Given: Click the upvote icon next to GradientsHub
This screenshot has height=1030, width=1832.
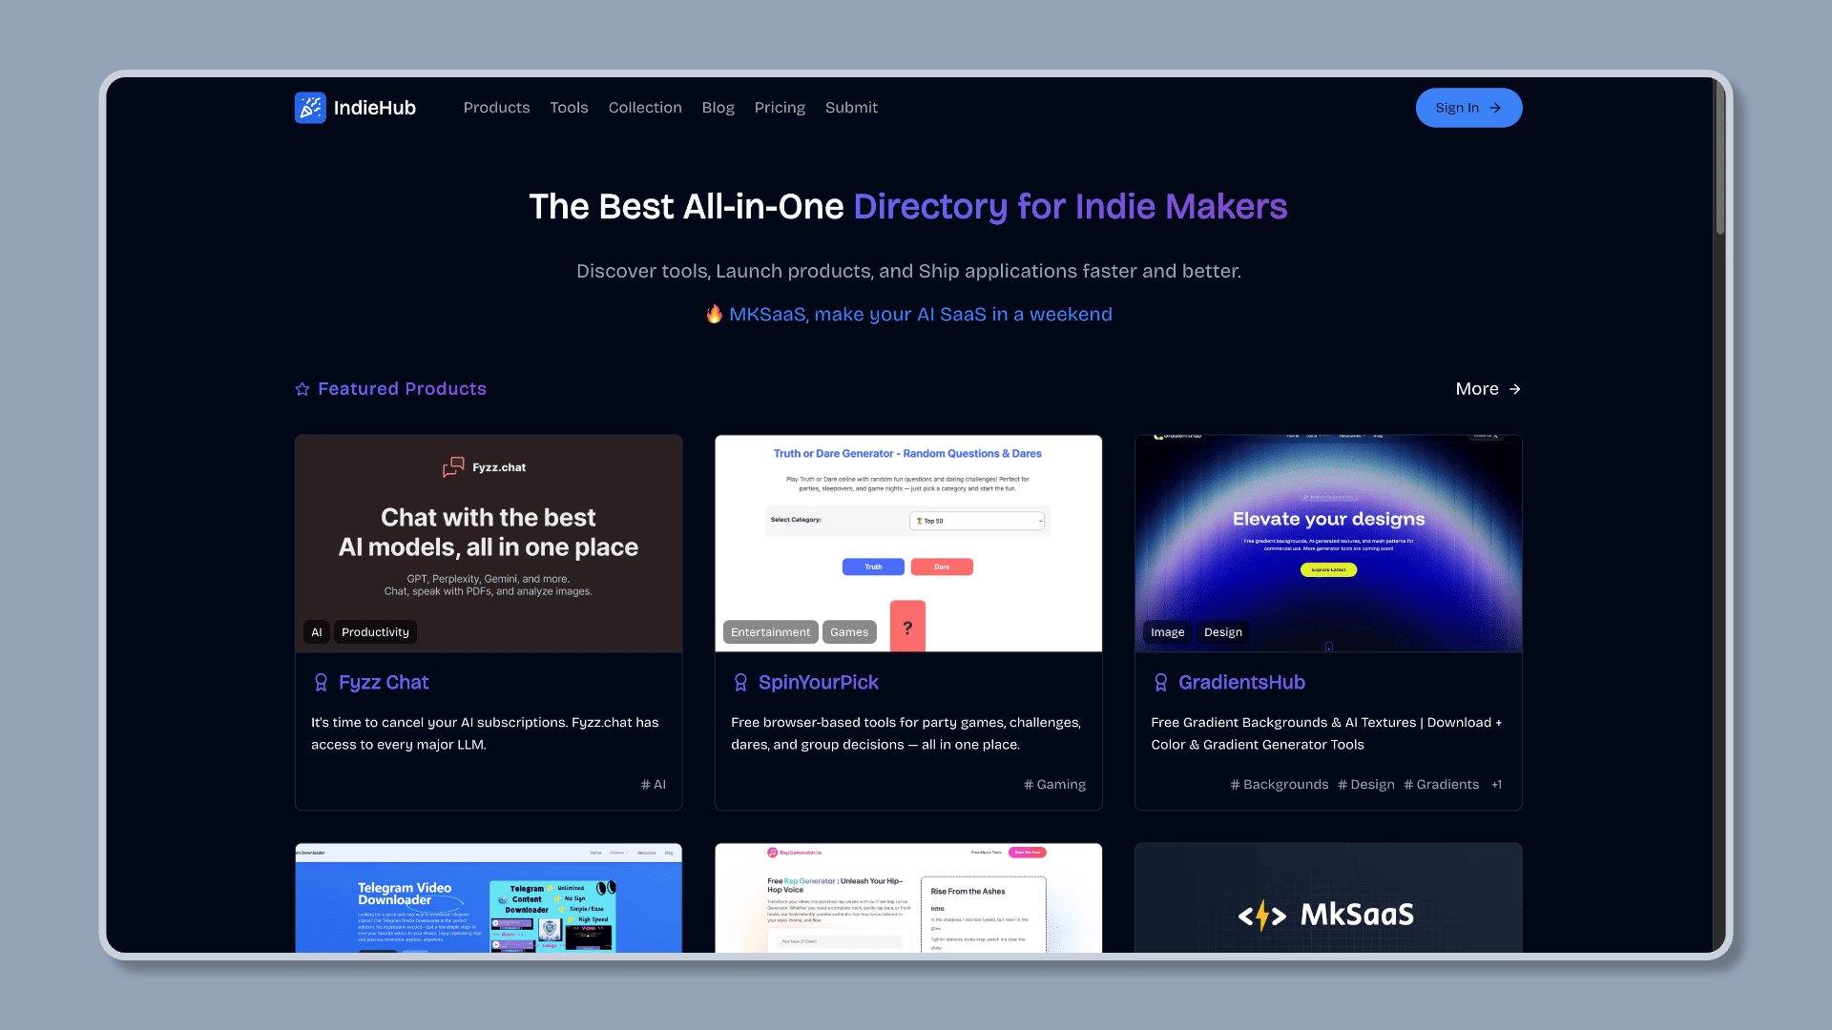Looking at the screenshot, I should pyautogui.click(x=1160, y=682).
